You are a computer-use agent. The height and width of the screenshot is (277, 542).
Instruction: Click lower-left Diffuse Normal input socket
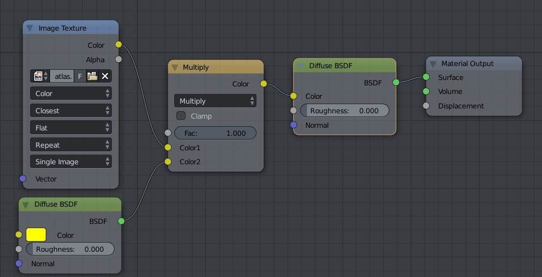[x=19, y=264]
